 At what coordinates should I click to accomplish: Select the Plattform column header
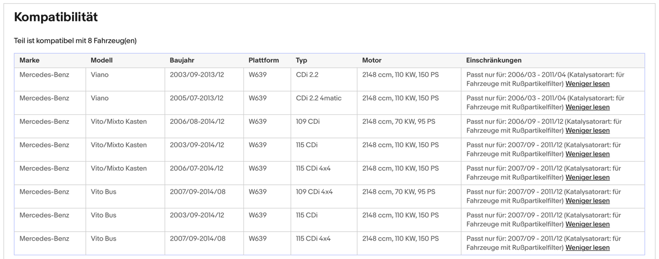point(264,61)
